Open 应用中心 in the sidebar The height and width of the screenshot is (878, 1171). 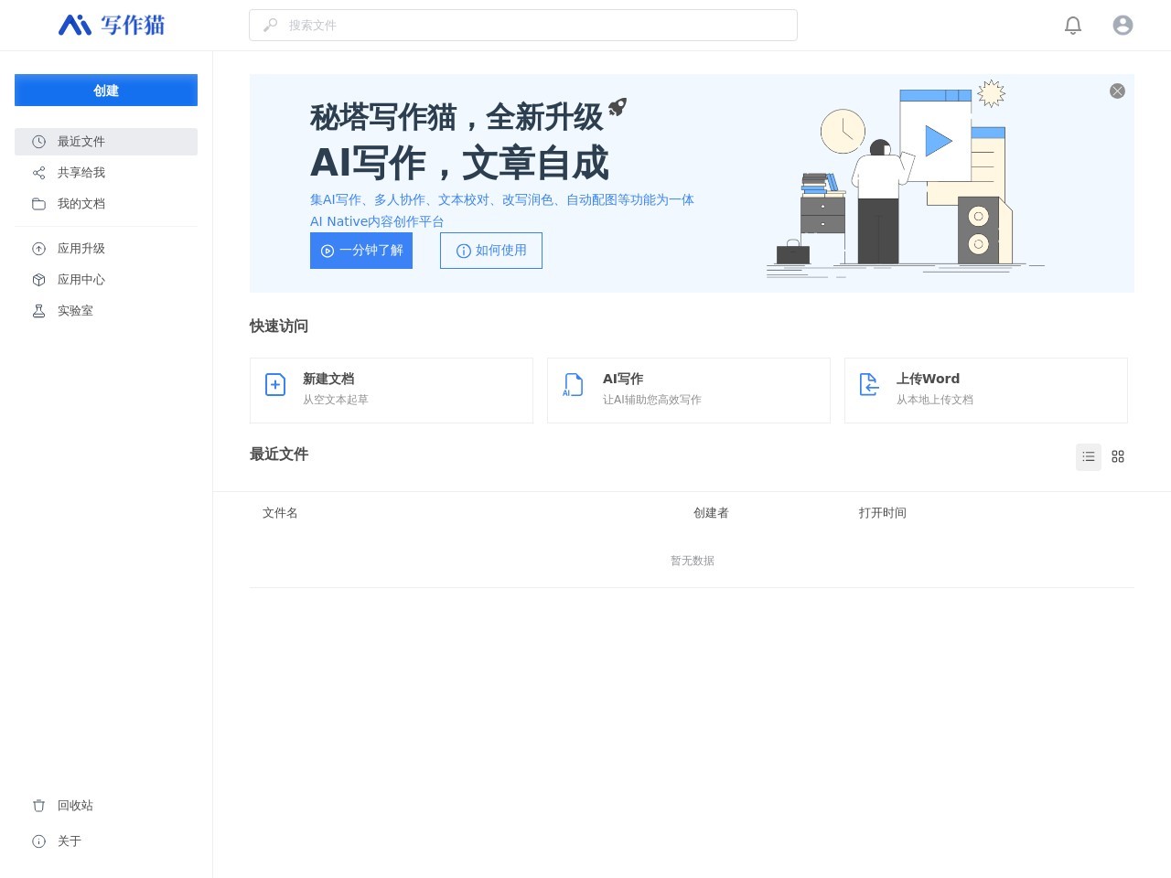pos(106,280)
